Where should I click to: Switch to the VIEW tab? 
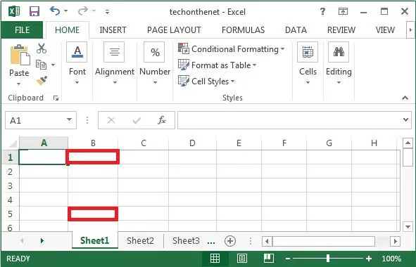pos(385,30)
